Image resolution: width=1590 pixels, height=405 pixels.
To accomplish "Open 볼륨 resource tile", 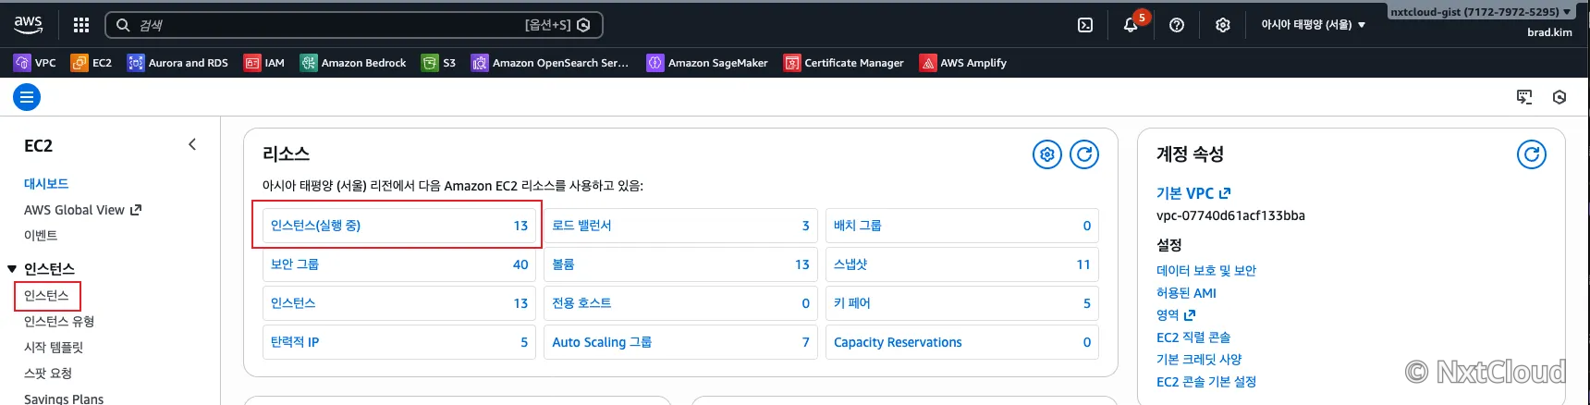I will pyautogui.click(x=680, y=264).
